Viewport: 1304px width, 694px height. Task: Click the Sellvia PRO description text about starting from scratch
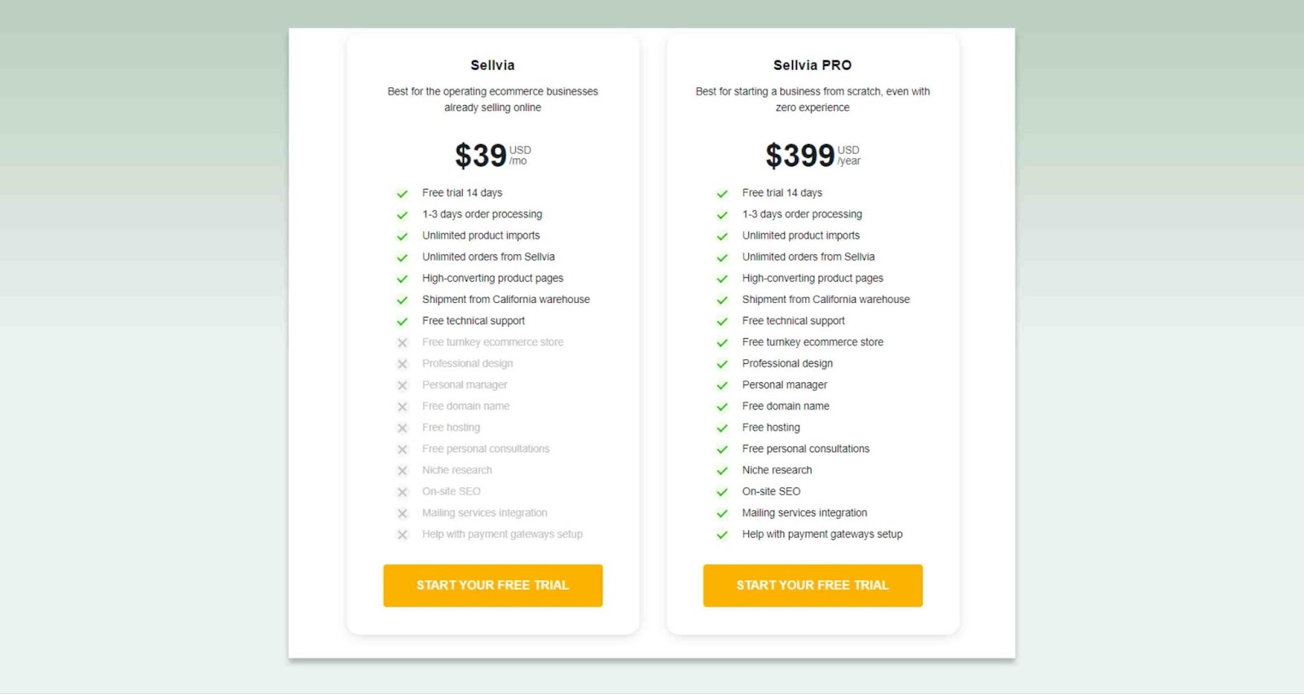[812, 99]
